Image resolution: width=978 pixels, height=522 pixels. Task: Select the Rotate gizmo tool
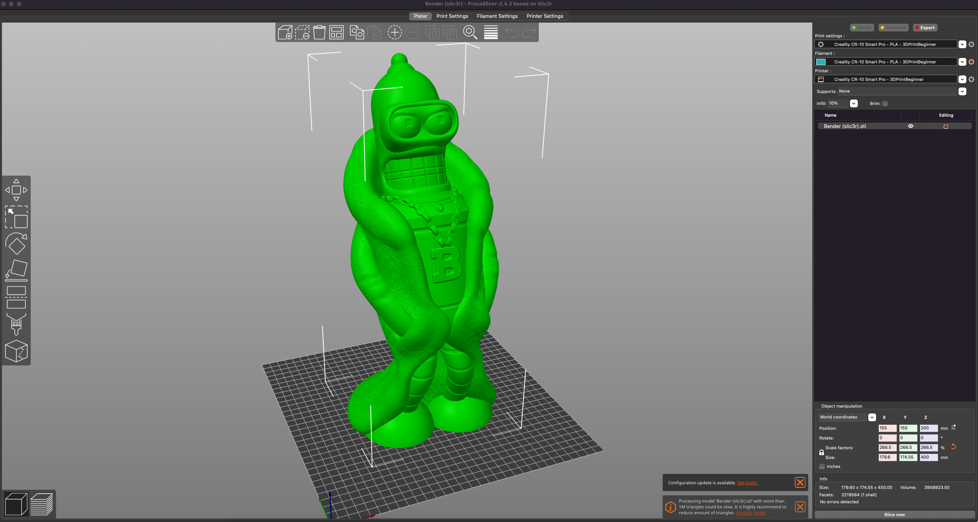point(16,243)
